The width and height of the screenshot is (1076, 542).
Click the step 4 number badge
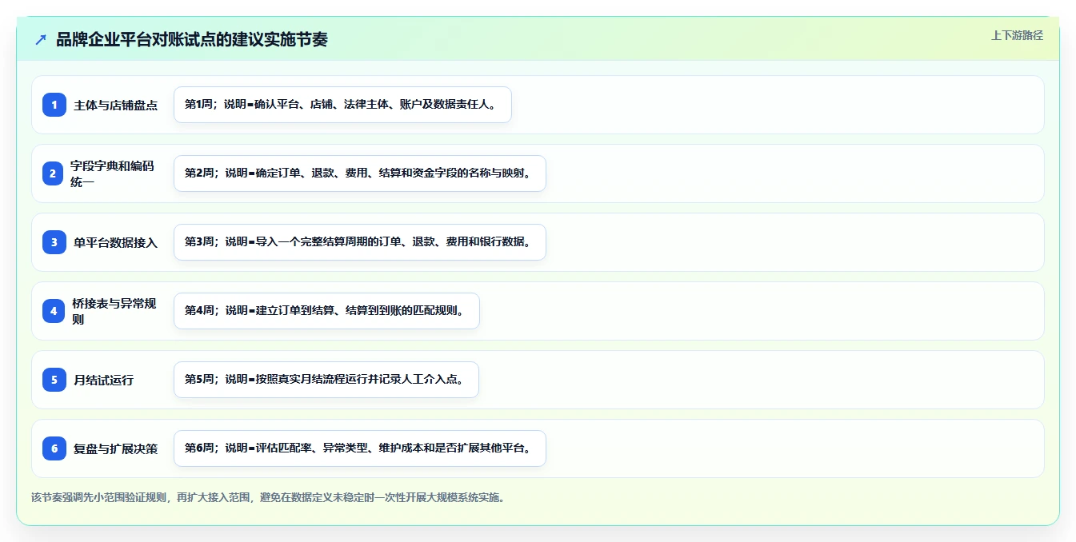[54, 311]
